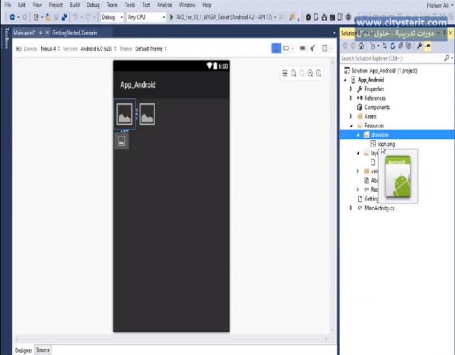Image resolution: width=455 pixels, height=355 pixels.
Task: Select Icon.png in drawable folder
Action: [x=386, y=144]
